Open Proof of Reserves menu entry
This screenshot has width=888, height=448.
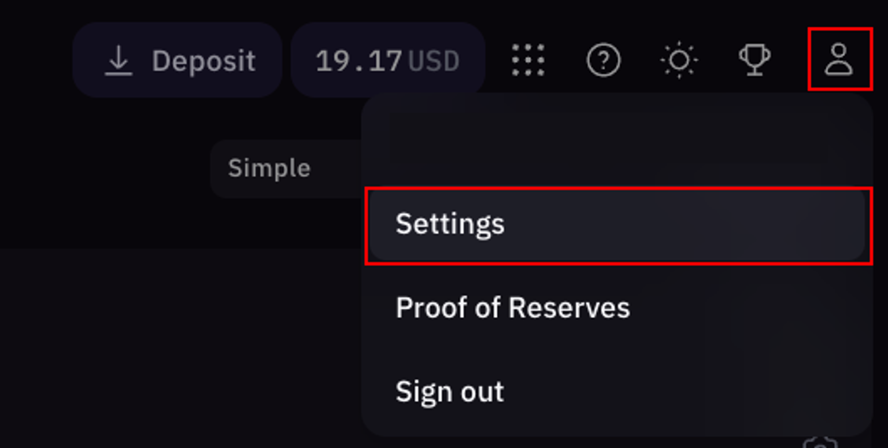(617, 308)
